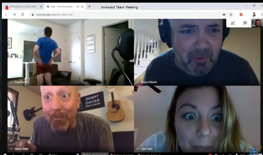This screenshot has width=263, height=155.
Task: Bookmark this page with the star icon
Action: point(231,14)
